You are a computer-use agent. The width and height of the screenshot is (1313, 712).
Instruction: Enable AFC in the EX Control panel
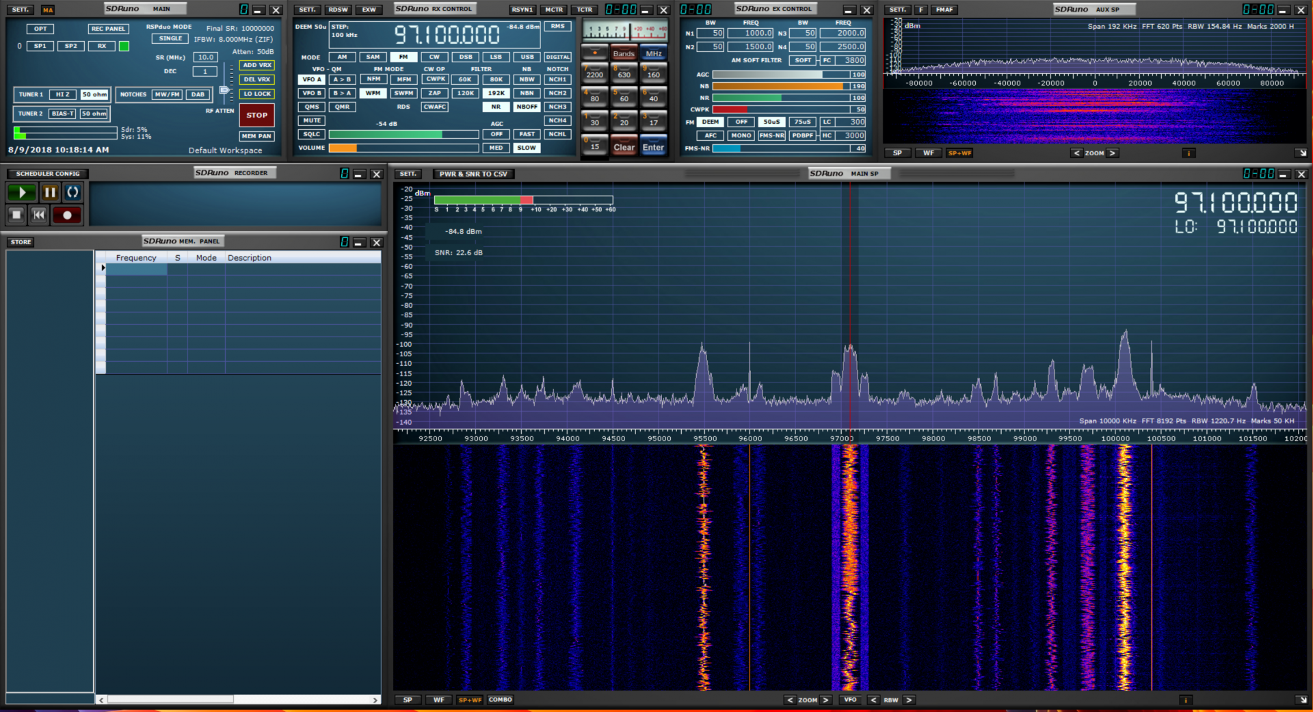711,135
